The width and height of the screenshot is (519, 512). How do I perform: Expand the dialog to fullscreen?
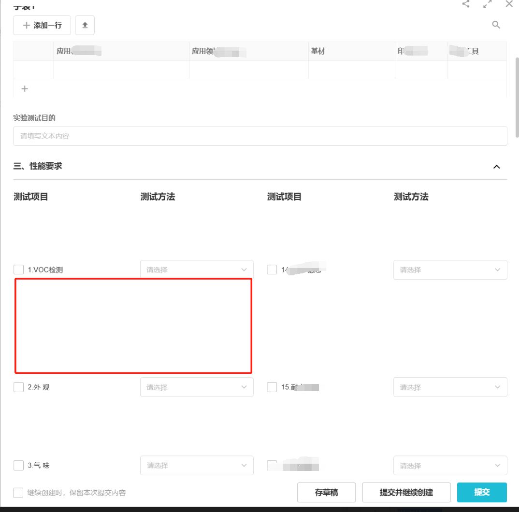click(x=487, y=4)
